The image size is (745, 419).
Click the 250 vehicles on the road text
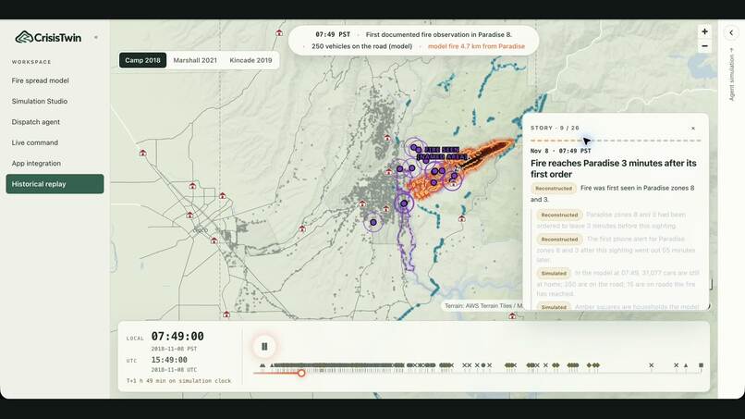pos(362,46)
